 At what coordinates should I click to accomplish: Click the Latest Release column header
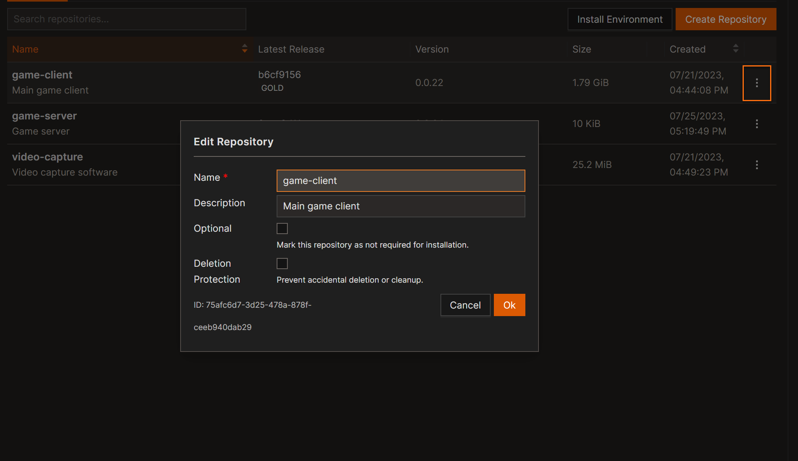coord(291,49)
